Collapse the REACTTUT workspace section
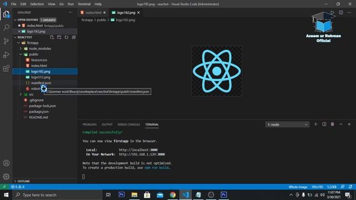The width and height of the screenshot is (356, 200). pyautogui.click(x=15, y=37)
